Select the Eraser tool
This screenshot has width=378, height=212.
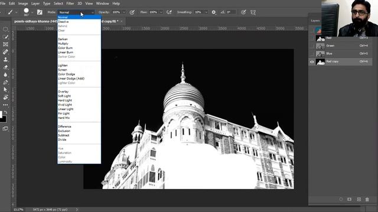[5, 67]
